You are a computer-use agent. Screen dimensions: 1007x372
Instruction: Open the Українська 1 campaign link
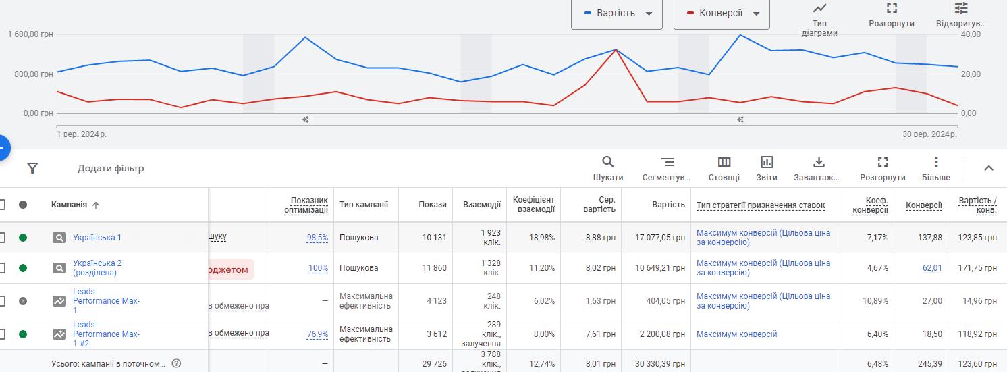tap(97, 238)
